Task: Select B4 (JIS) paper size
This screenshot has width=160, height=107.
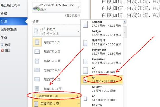Action: click(102, 105)
